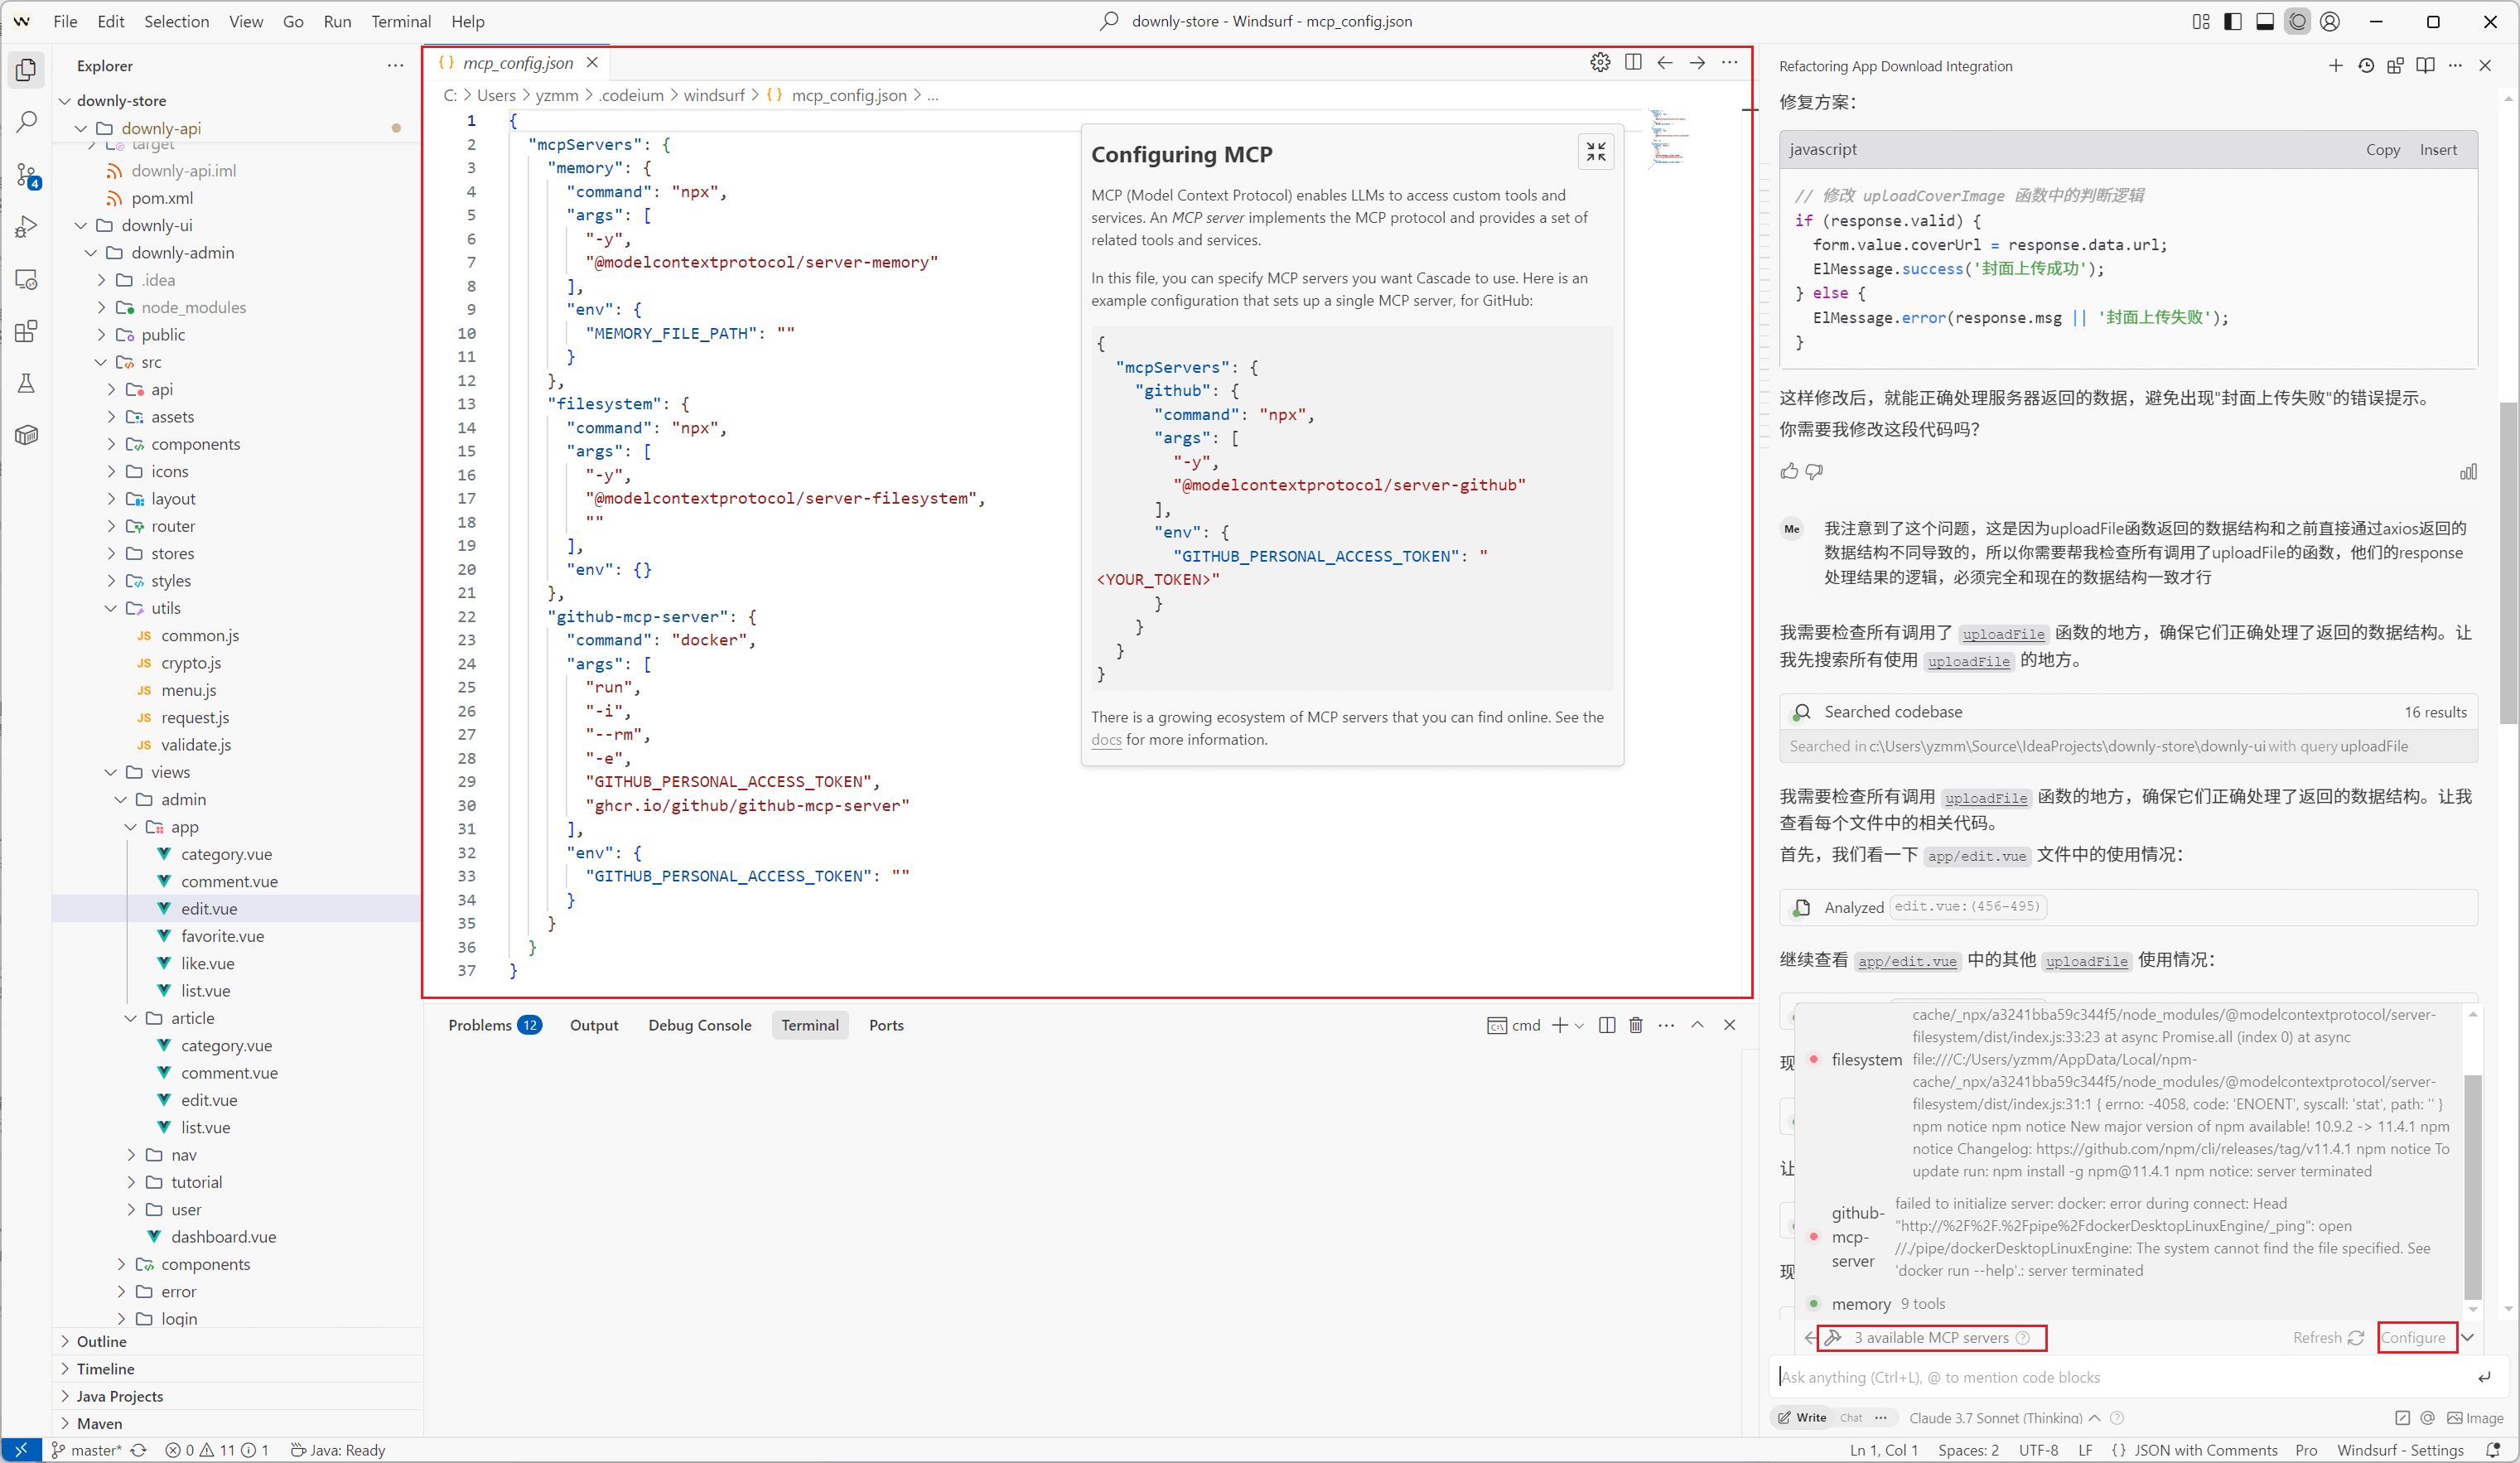Open the Extensions view
The image size is (2520, 1463).
pos(27,331)
